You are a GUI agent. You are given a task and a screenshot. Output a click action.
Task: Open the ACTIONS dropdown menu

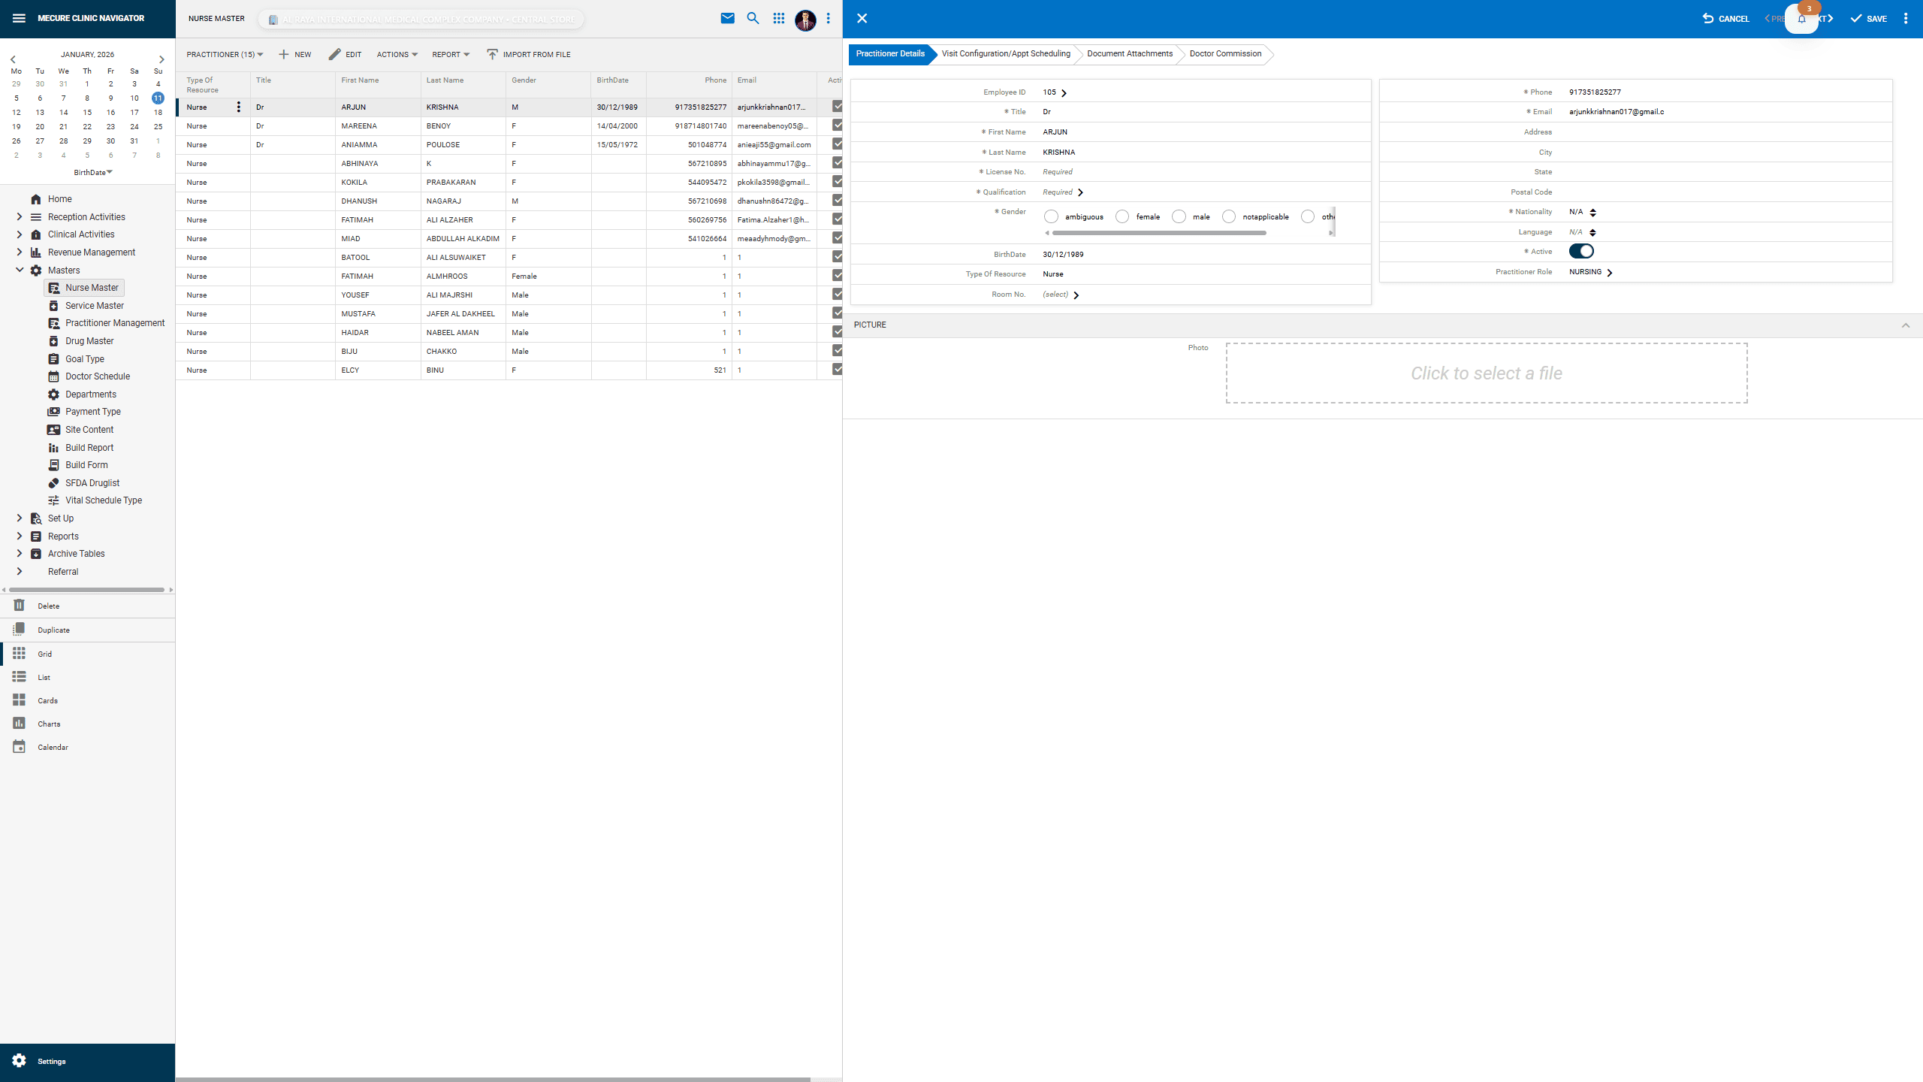point(397,54)
